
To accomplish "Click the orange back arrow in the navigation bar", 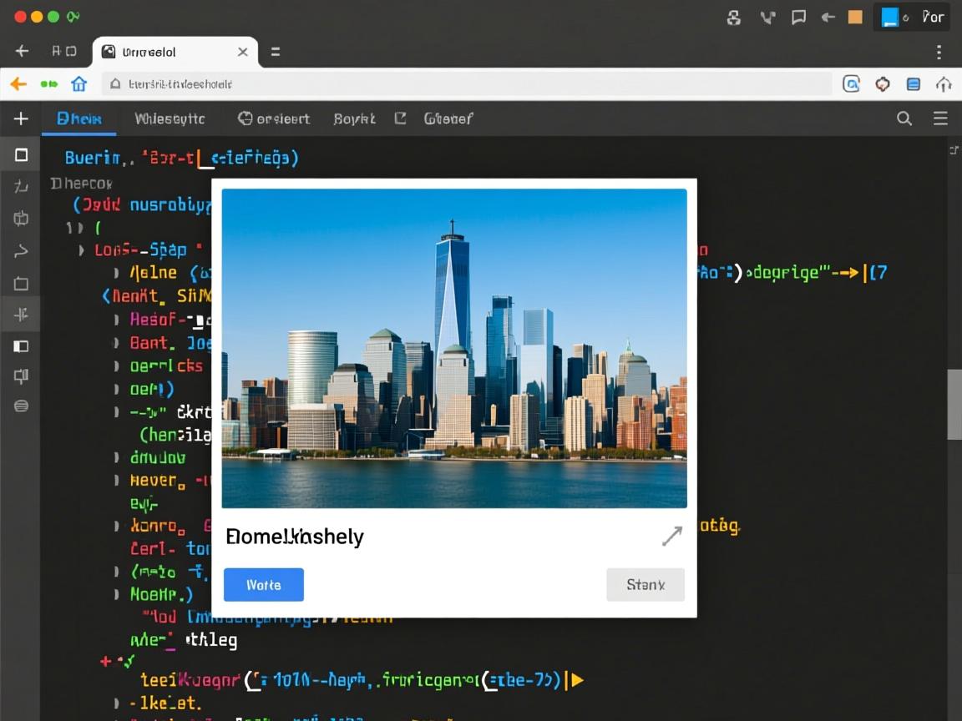I will [x=18, y=83].
